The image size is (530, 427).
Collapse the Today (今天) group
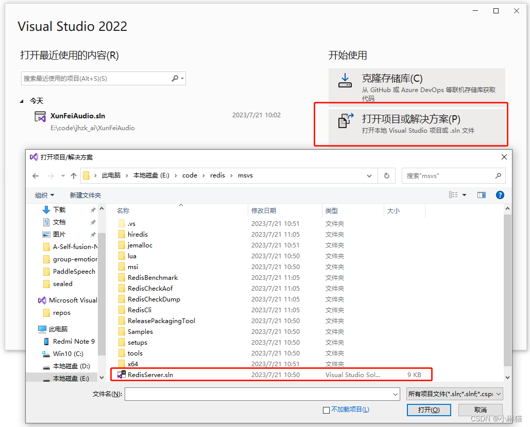pos(22,101)
